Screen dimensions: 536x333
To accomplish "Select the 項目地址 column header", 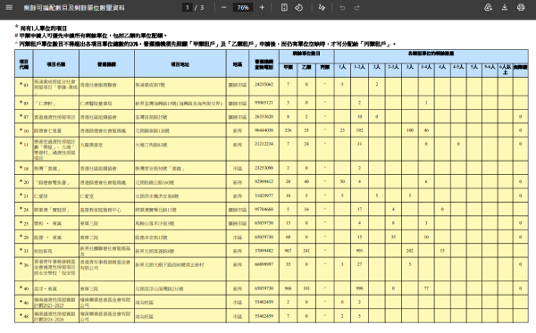I will tap(180, 64).
